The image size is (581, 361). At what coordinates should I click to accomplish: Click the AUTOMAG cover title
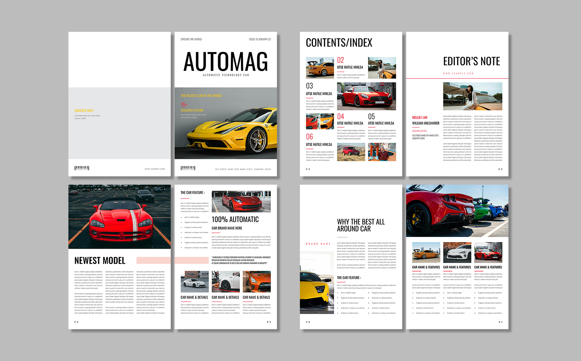(x=225, y=62)
